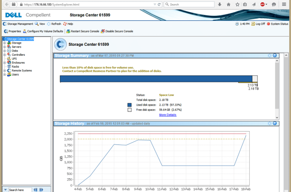Image resolution: width=291 pixels, height=192 pixels.
Task: Click the browser back button
Action: pyautogui.click(x=7, y=4)
